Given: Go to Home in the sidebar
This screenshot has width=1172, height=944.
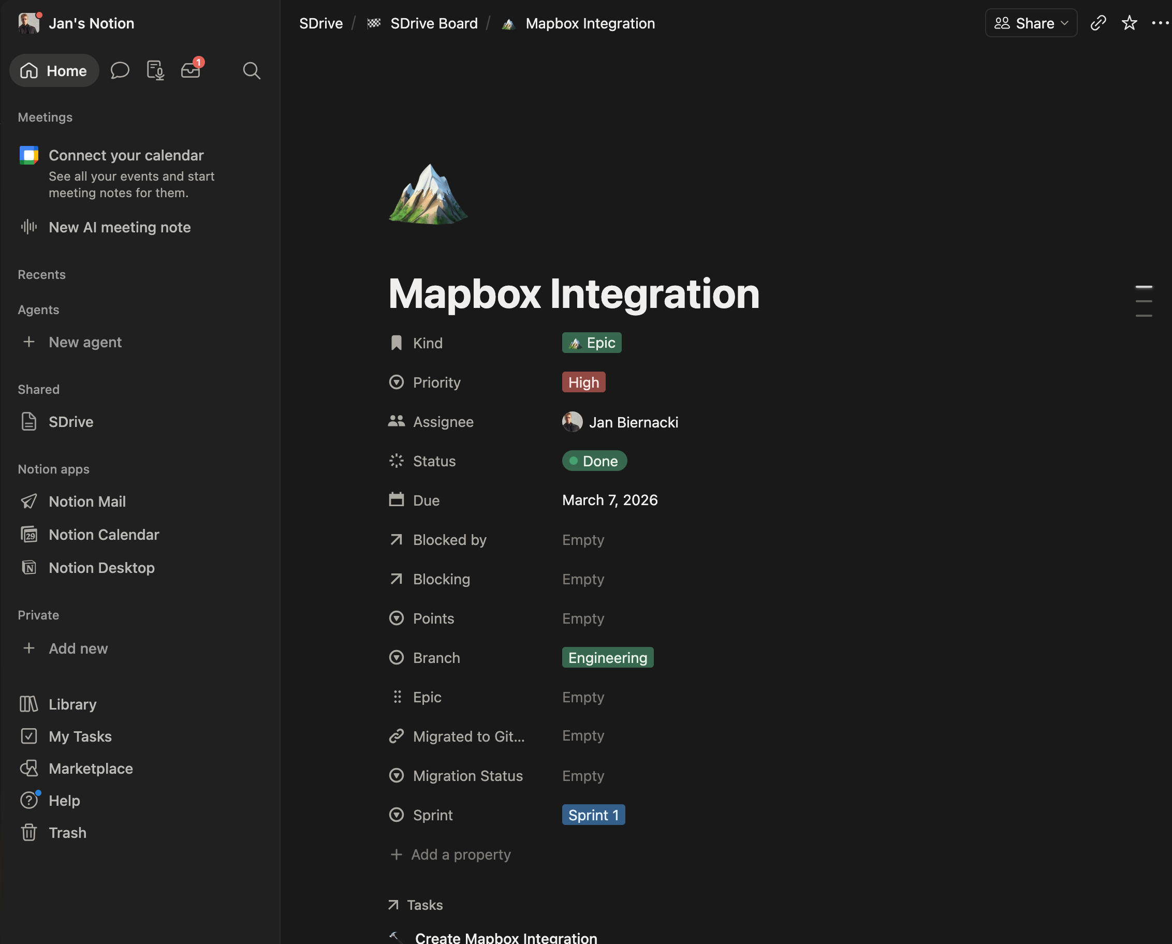Looking at the screenshot, I should pos(54,71).
